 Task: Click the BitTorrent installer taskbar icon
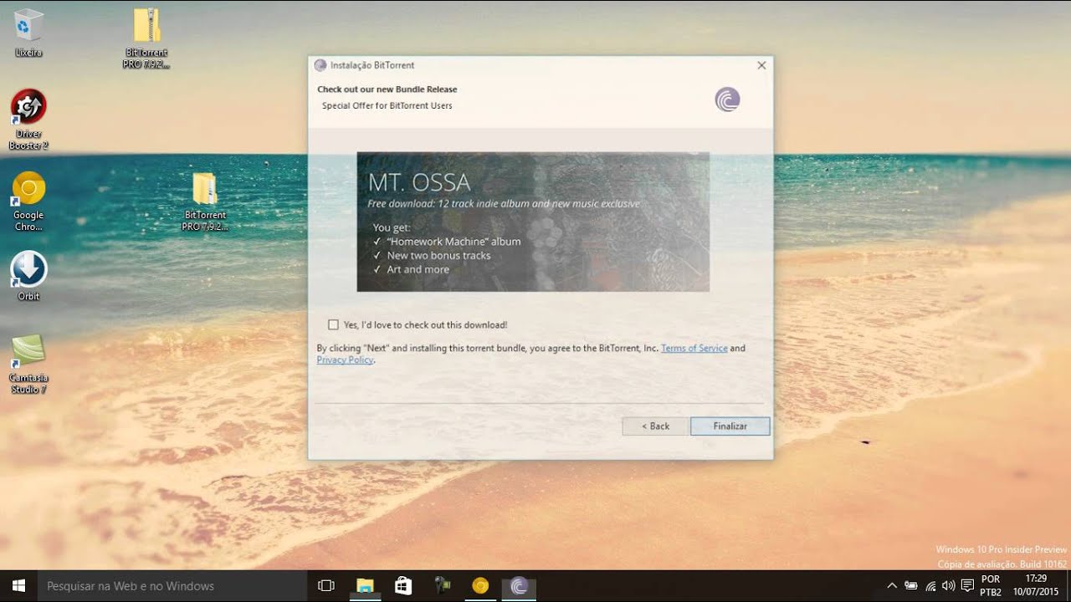519,586
